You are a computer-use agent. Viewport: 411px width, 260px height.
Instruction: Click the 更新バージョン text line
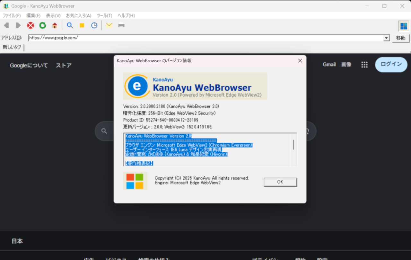pos(168,127)
